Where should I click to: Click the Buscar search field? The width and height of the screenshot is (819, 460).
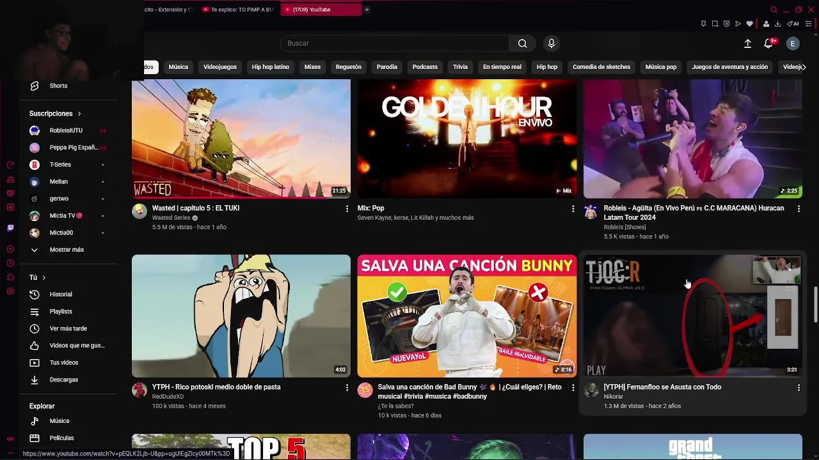click(x=395, y=43)
